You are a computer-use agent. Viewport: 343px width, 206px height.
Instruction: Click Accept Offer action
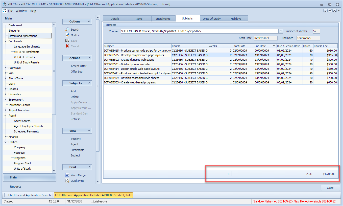tap(79, 66)
